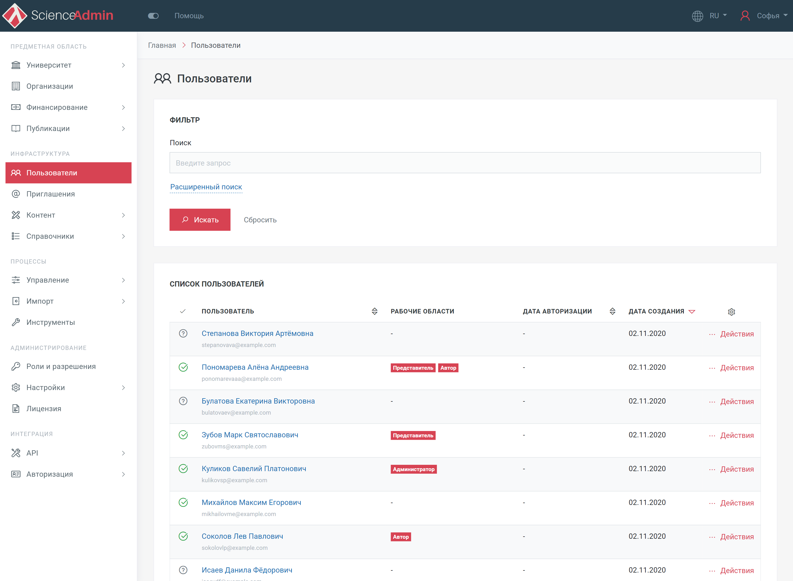Screen dimensions: 793x581
Task: Toggle the sidebar switch in header
Action: tap(153, 16)
